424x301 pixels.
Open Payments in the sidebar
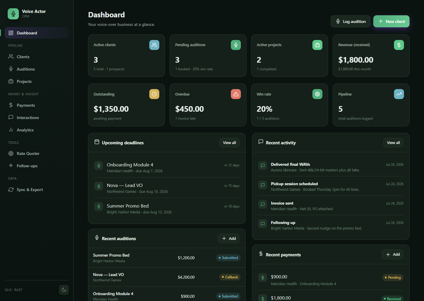pos(37,105)
